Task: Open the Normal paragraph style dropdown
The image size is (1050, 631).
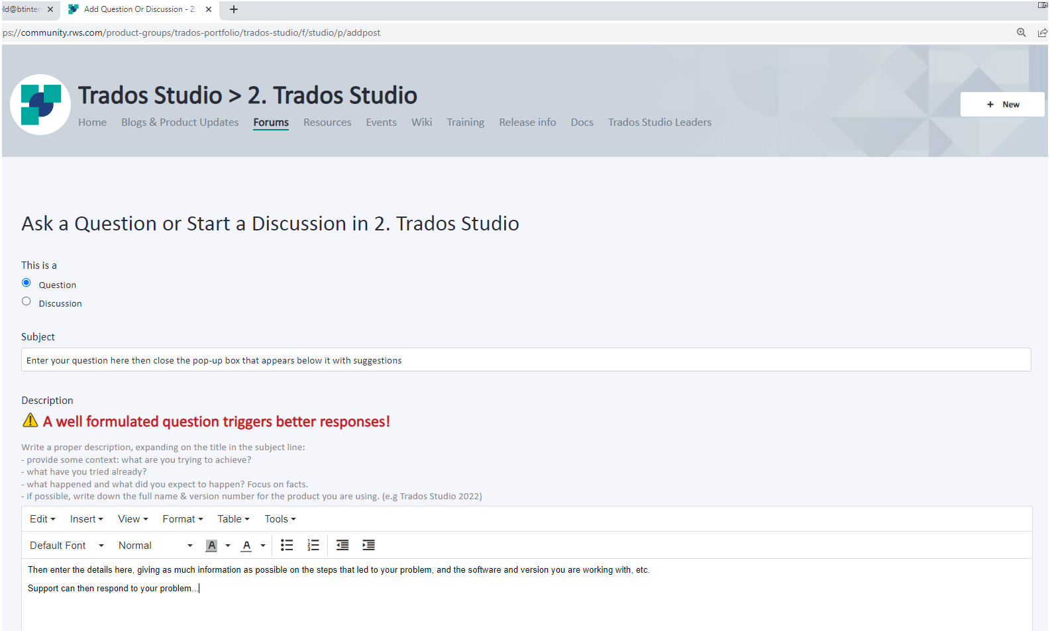Action: pyautogui.click(x=156, y=546)
